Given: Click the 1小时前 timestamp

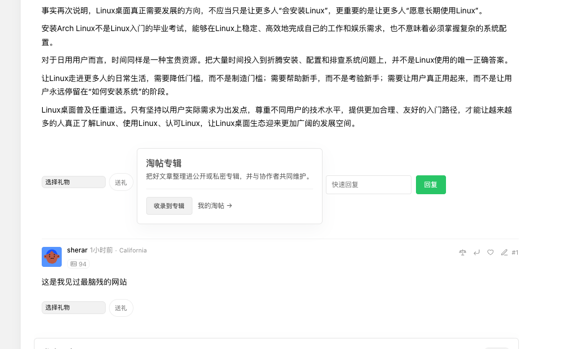Looking at the screenshot, I should point(101,250).
